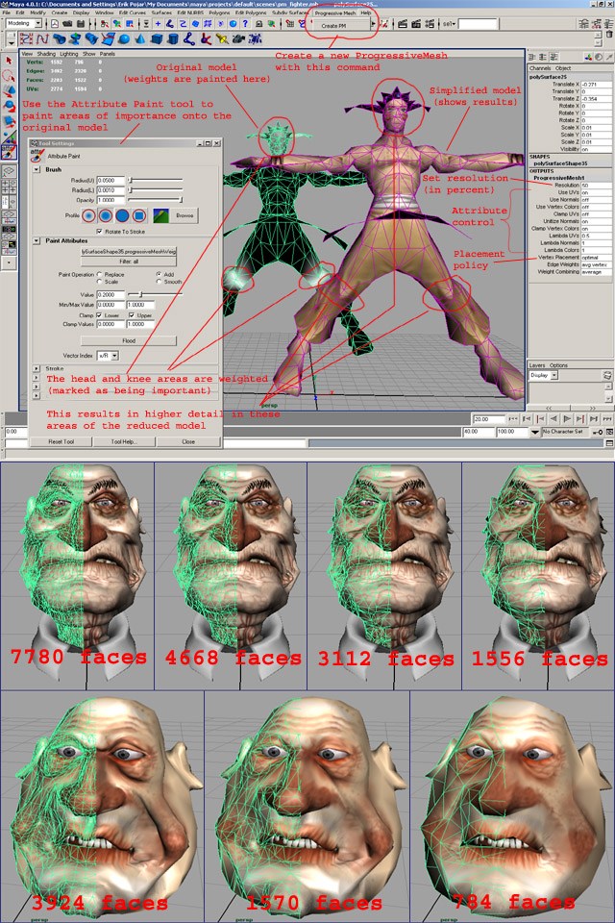This screenshot has height=923, width=615.
Task: Pick the square brush profile
Action: pos(139,215)
